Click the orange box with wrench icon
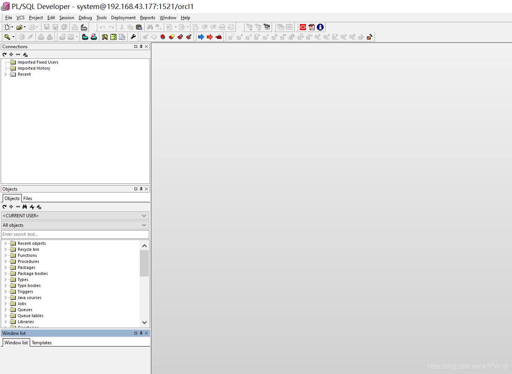Screen dimensions: 512x374 tap(370, 37)
